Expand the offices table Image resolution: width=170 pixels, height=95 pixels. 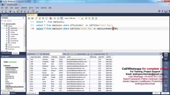[x=7, y=32]
